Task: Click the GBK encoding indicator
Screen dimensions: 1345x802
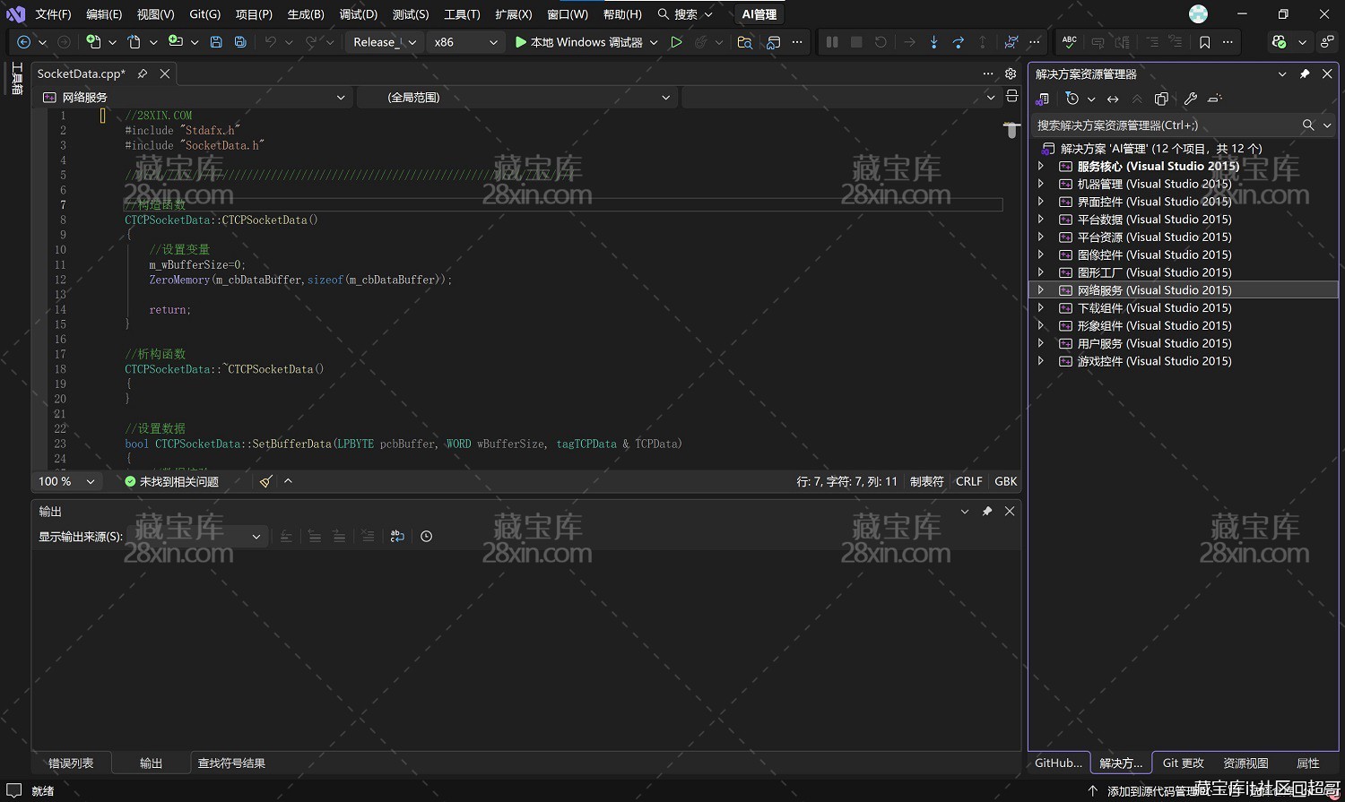Action: pyautogui.click(x=1005, y=481)
